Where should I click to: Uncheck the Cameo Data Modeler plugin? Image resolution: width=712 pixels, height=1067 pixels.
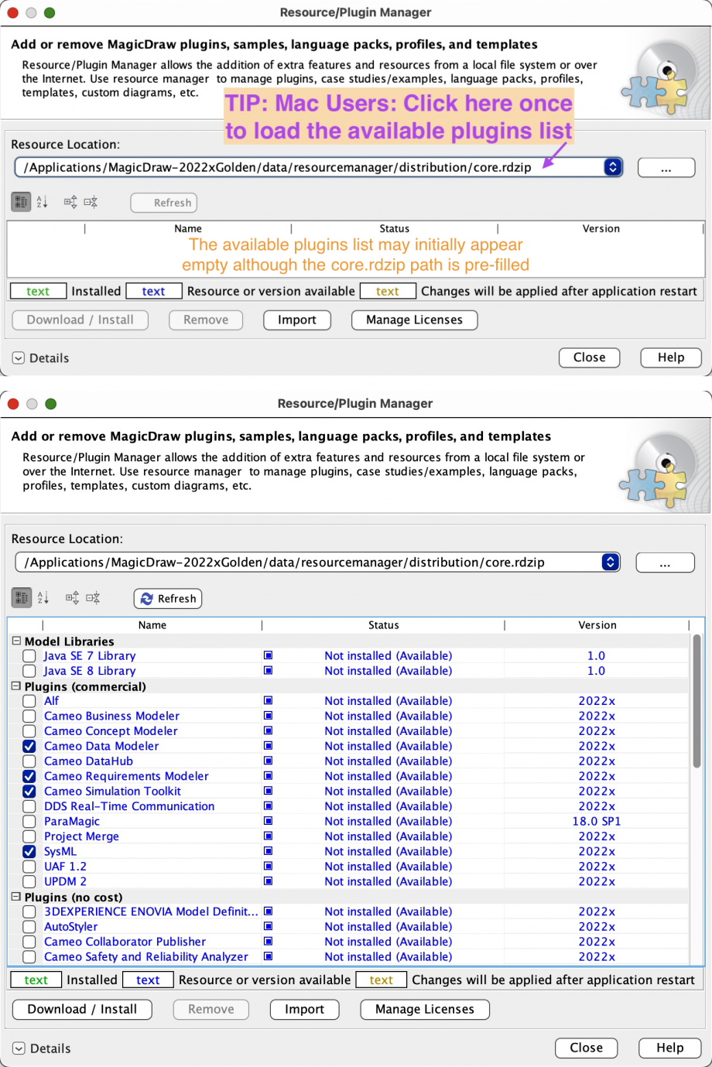coord(29,746)
